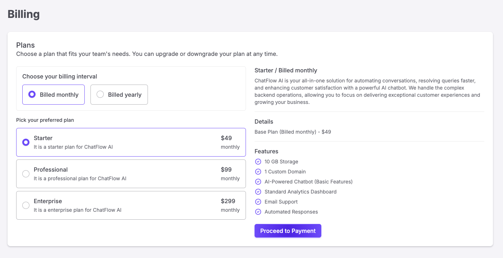Click 'Choose your billing interval' label
Screen dimensions: 503x258
tap(60, 76)
